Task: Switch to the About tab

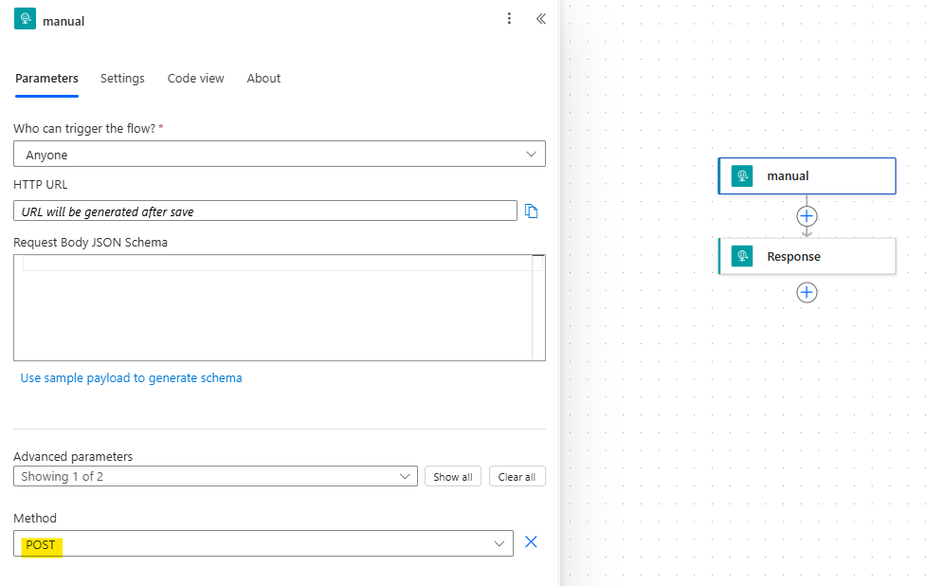Action: (263, 79)
